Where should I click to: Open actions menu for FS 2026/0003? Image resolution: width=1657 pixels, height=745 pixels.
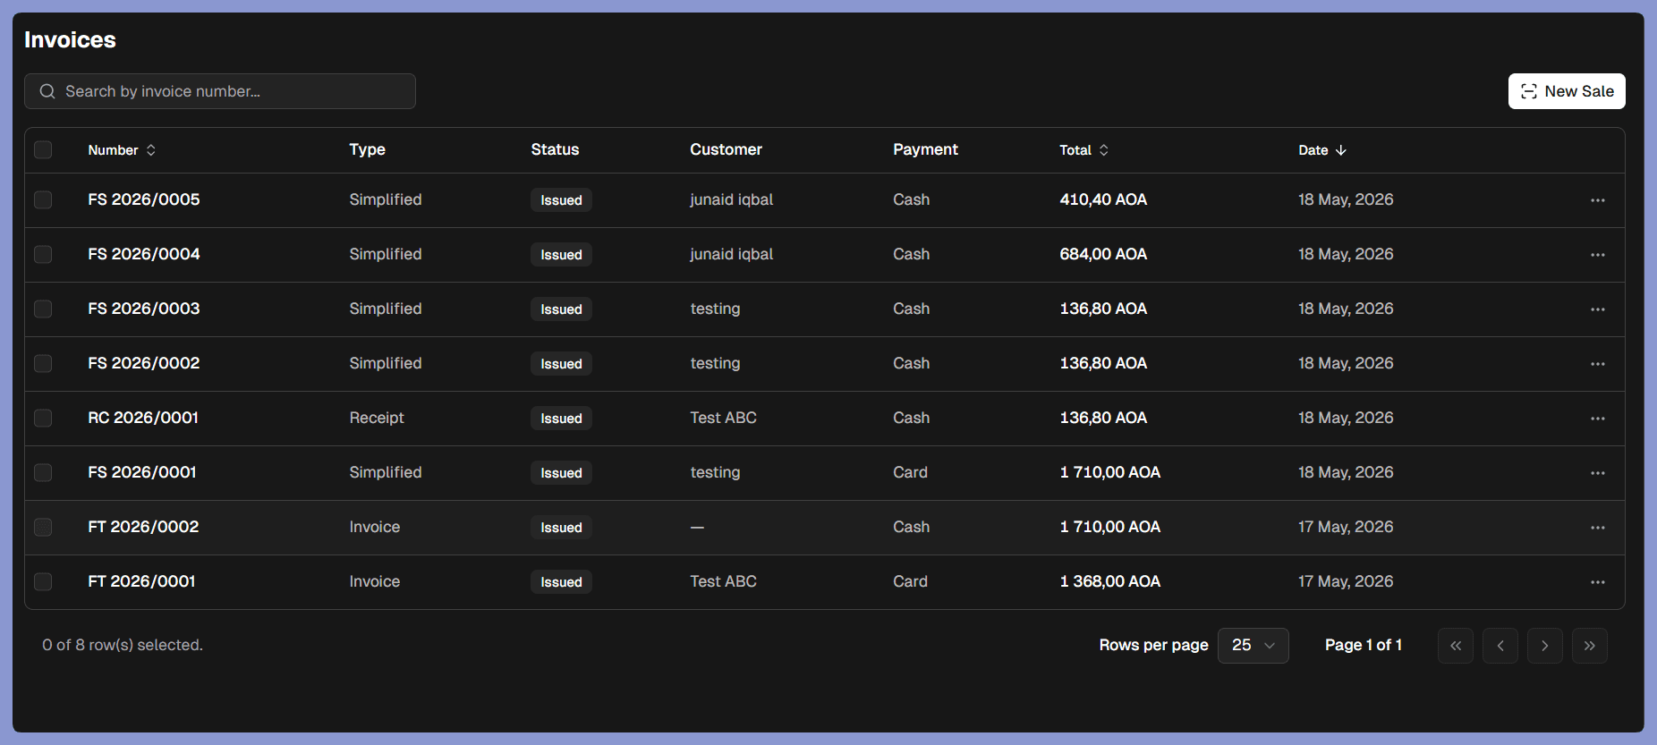point(1597,309)
